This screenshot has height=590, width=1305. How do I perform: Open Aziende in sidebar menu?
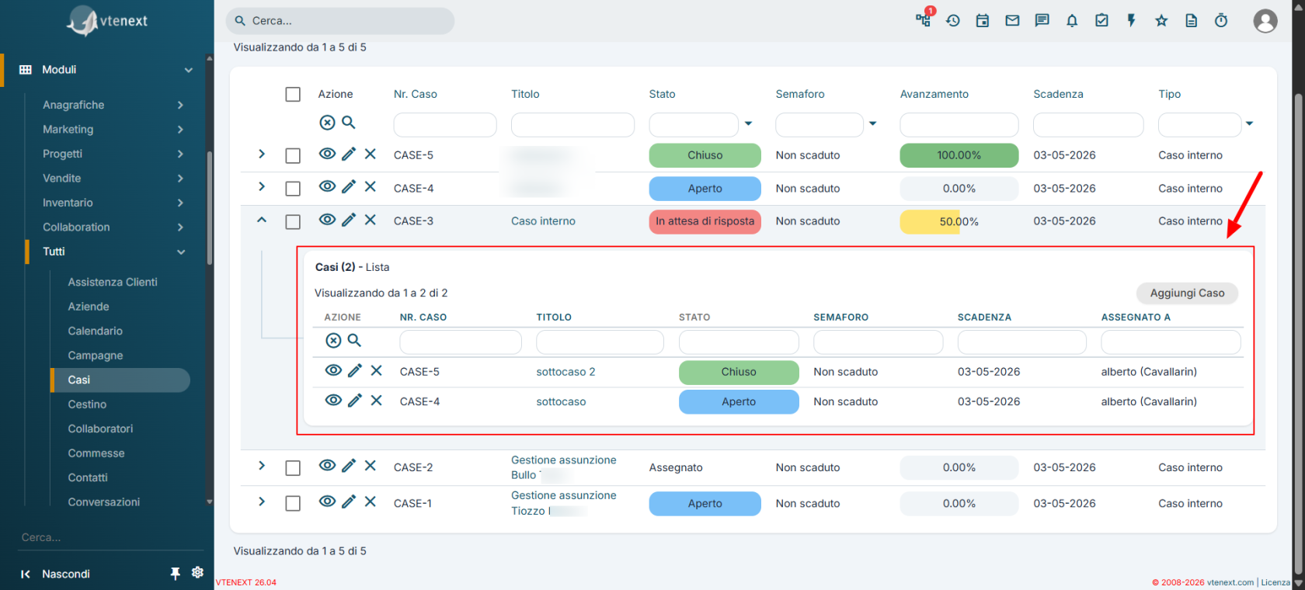89,307
